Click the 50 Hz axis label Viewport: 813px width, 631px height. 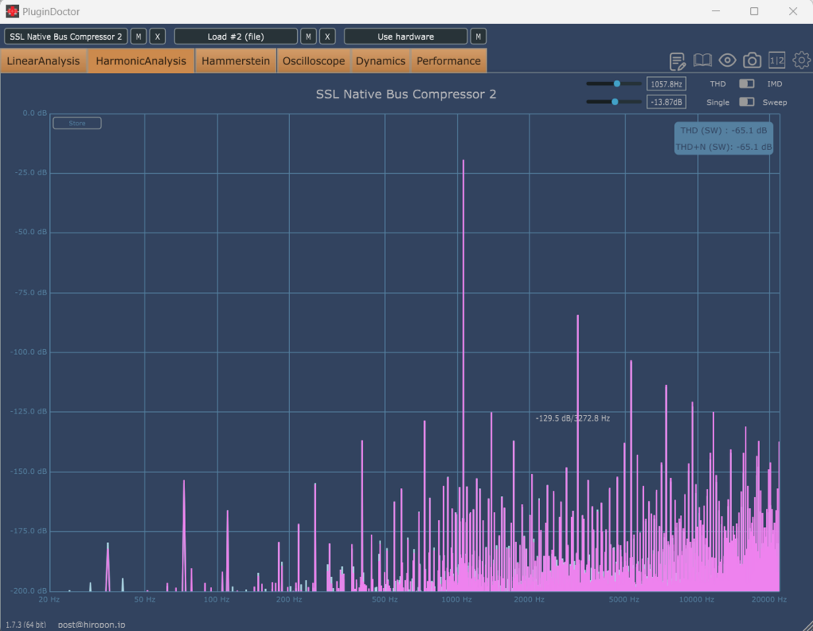point(144,599)
